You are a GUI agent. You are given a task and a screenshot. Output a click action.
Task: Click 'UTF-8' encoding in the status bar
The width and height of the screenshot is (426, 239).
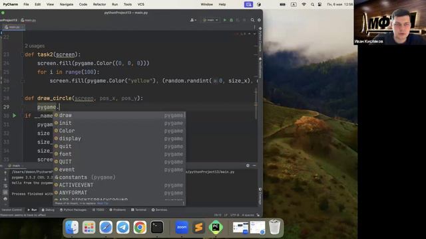point(235,215)
